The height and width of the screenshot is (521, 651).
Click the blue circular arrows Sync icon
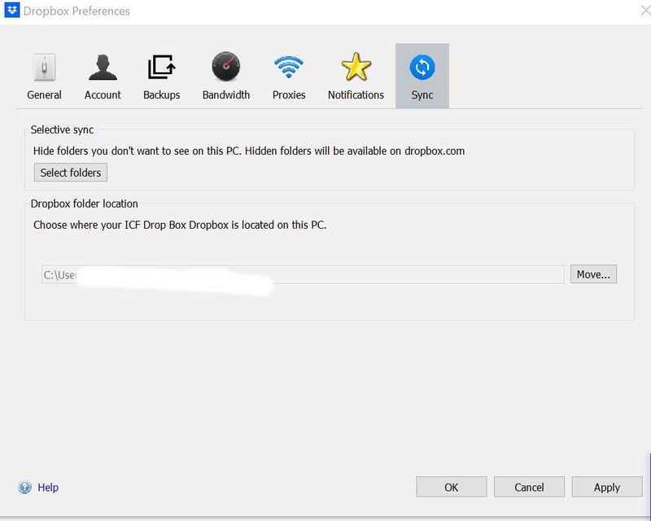pyautogui.click(x=422, y=68)
